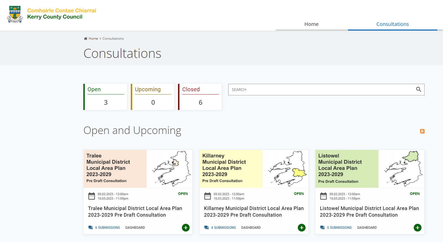Go to the Home navigation tab
This screenshot has height=242, width=443.
(x=311, y=24)
